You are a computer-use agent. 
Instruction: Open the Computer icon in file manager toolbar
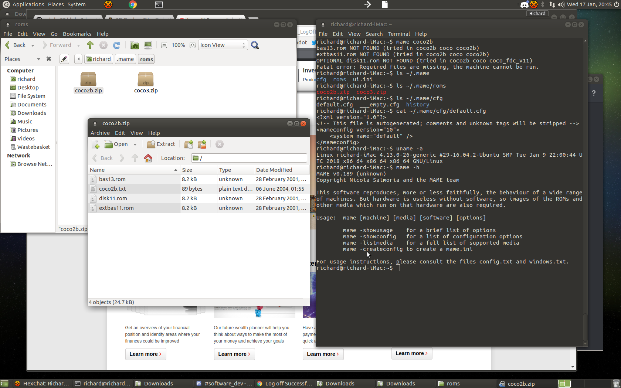[x=148, y=45]
